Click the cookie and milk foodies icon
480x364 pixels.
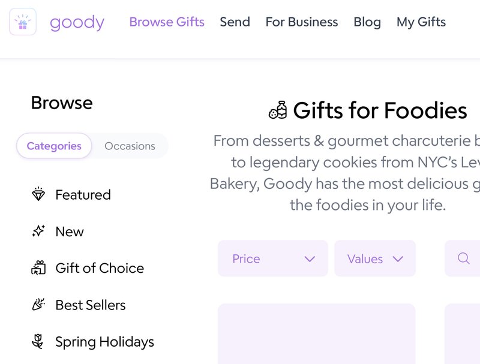(x=278, y=111)
